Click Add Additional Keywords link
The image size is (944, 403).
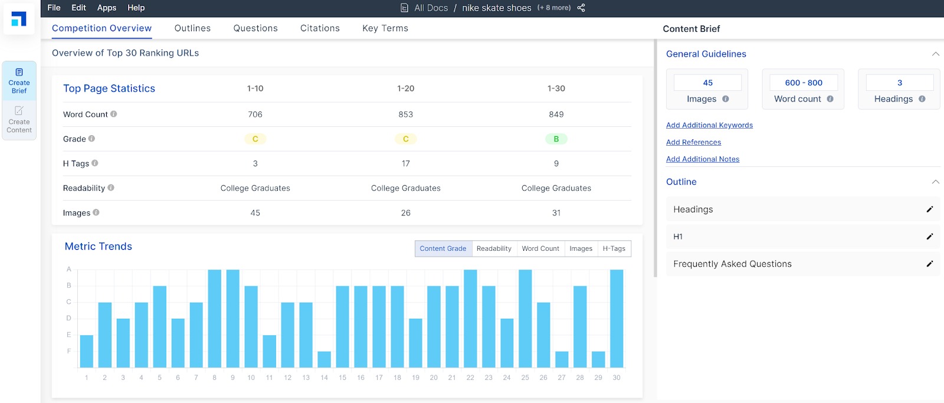tap(709, 125)
